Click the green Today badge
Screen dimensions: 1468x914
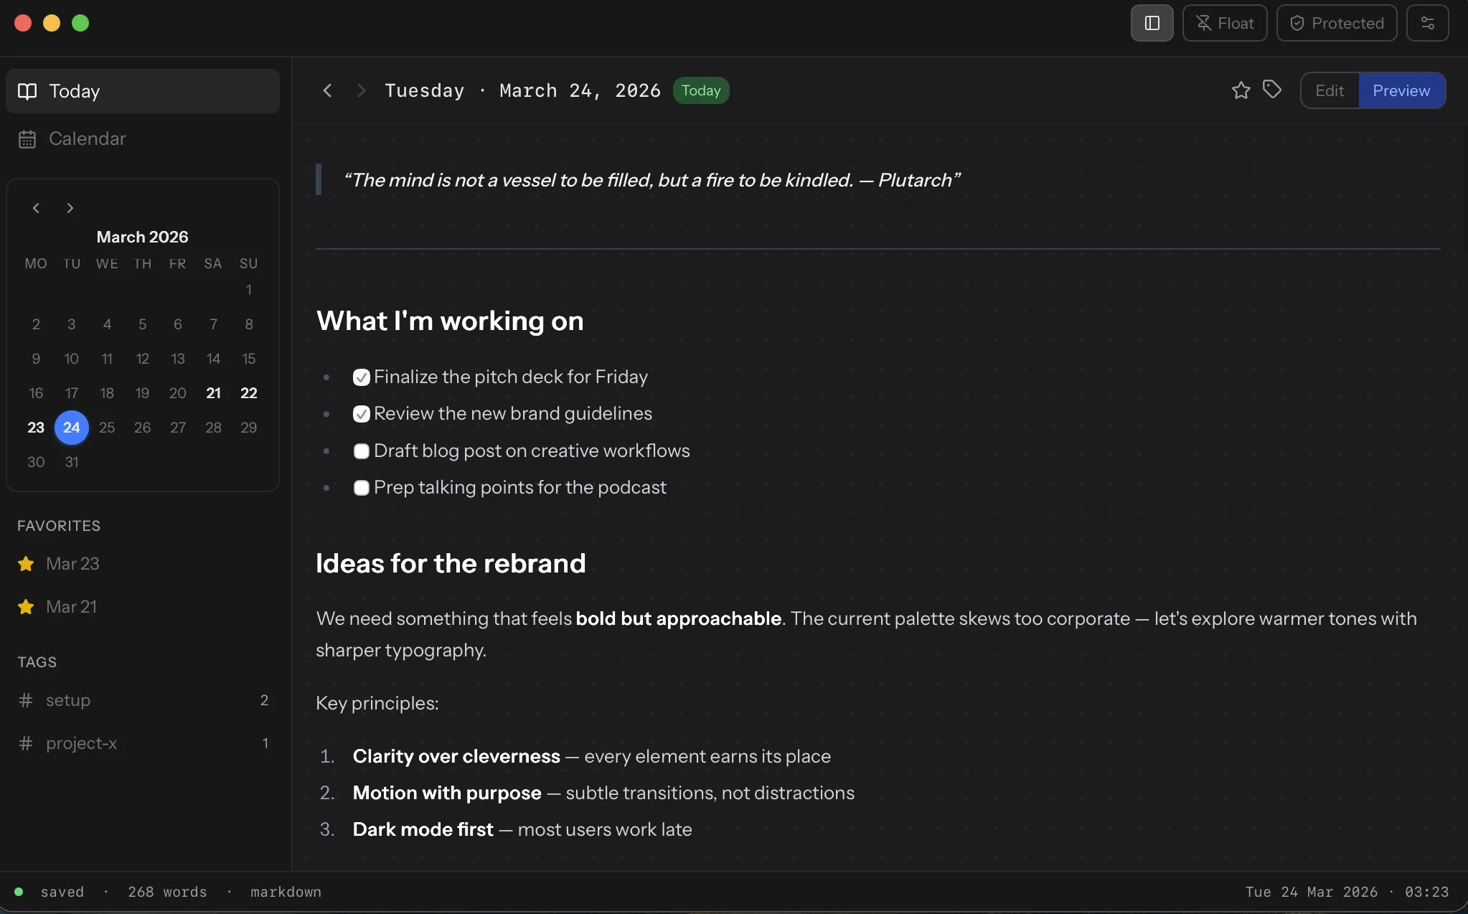tap(700, 90)
